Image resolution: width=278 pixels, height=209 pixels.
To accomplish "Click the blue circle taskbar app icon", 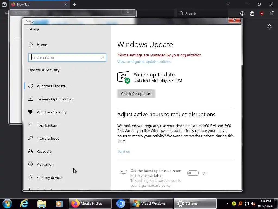I will [121, 204].
